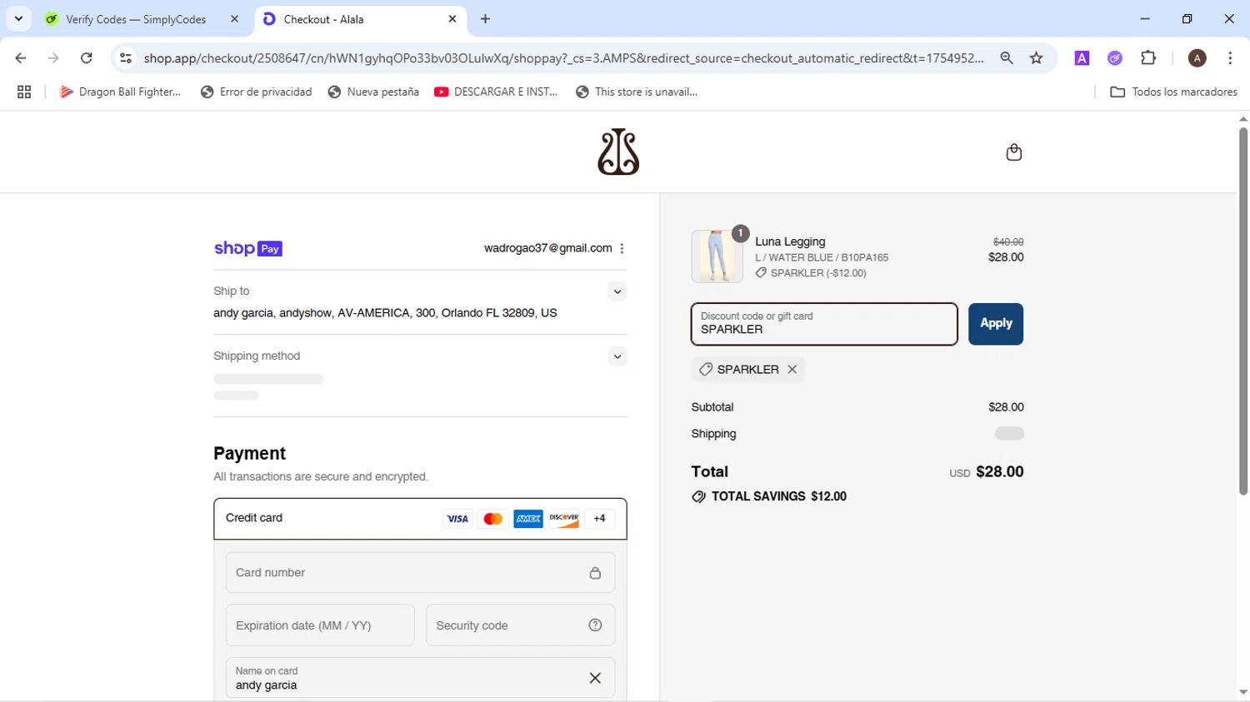Click the TOTAL SAVINGS $12.00 text
This screenshot has width=1250, height=702.
(779, 496)
